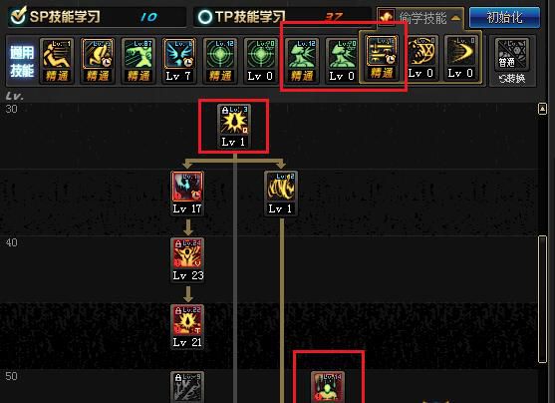This screenshot has width=555, height=403.
Task: Select the TP技能学习 radio option
Action: point(205,17)
